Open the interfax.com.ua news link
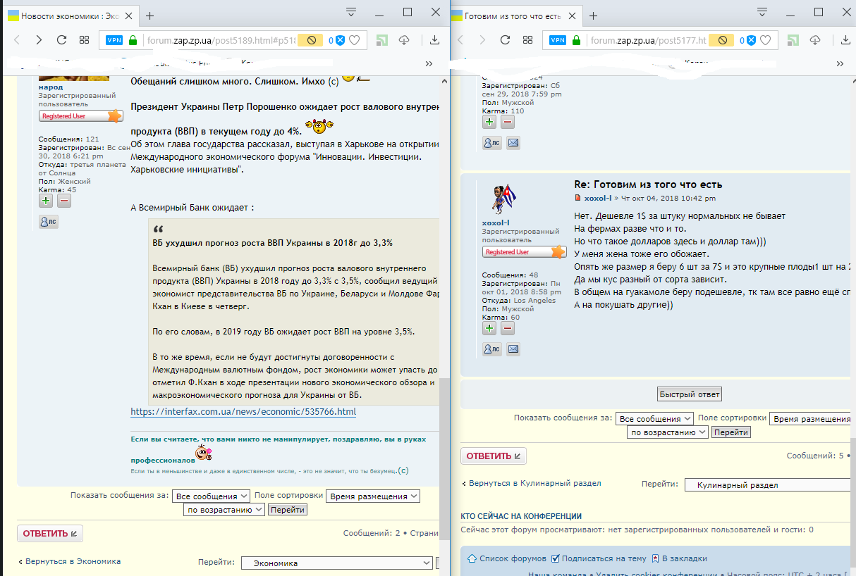The image size is (856, 576). click(243, 412)
